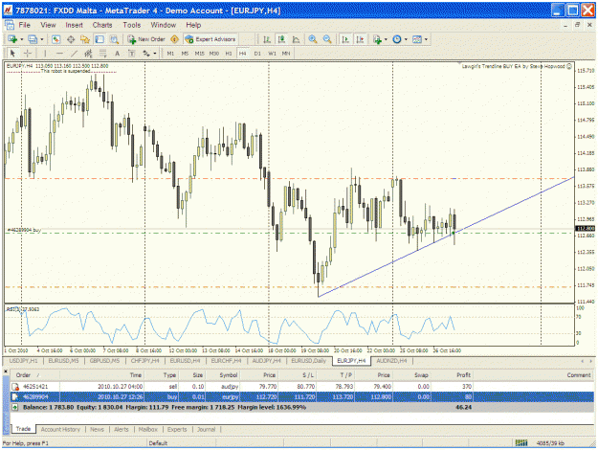This screenshot has height=450, width=598.
Task: Select the Cursor arrow tool
Action: (12, 54)
